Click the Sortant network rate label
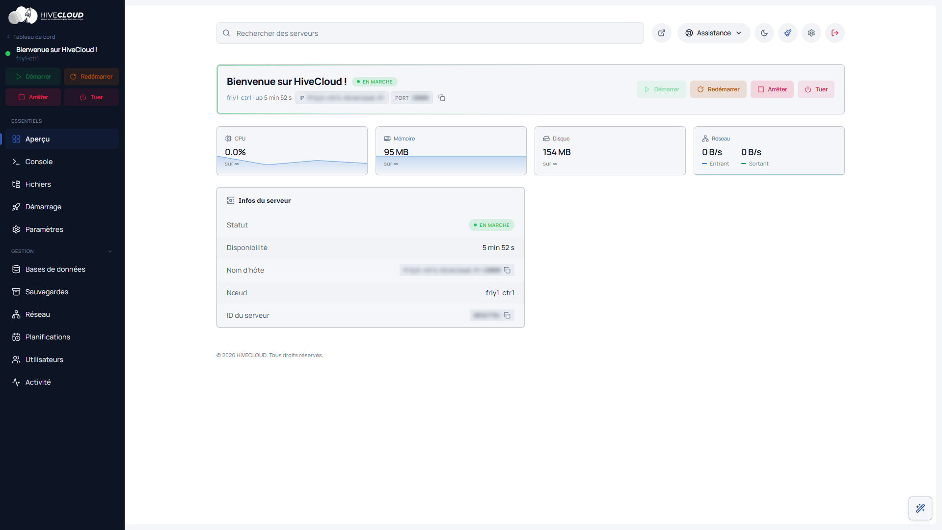 (x=758, y=164)
